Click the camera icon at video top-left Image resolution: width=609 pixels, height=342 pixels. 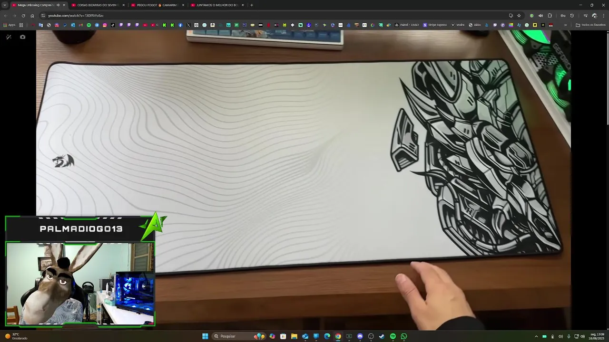(22, 37)
